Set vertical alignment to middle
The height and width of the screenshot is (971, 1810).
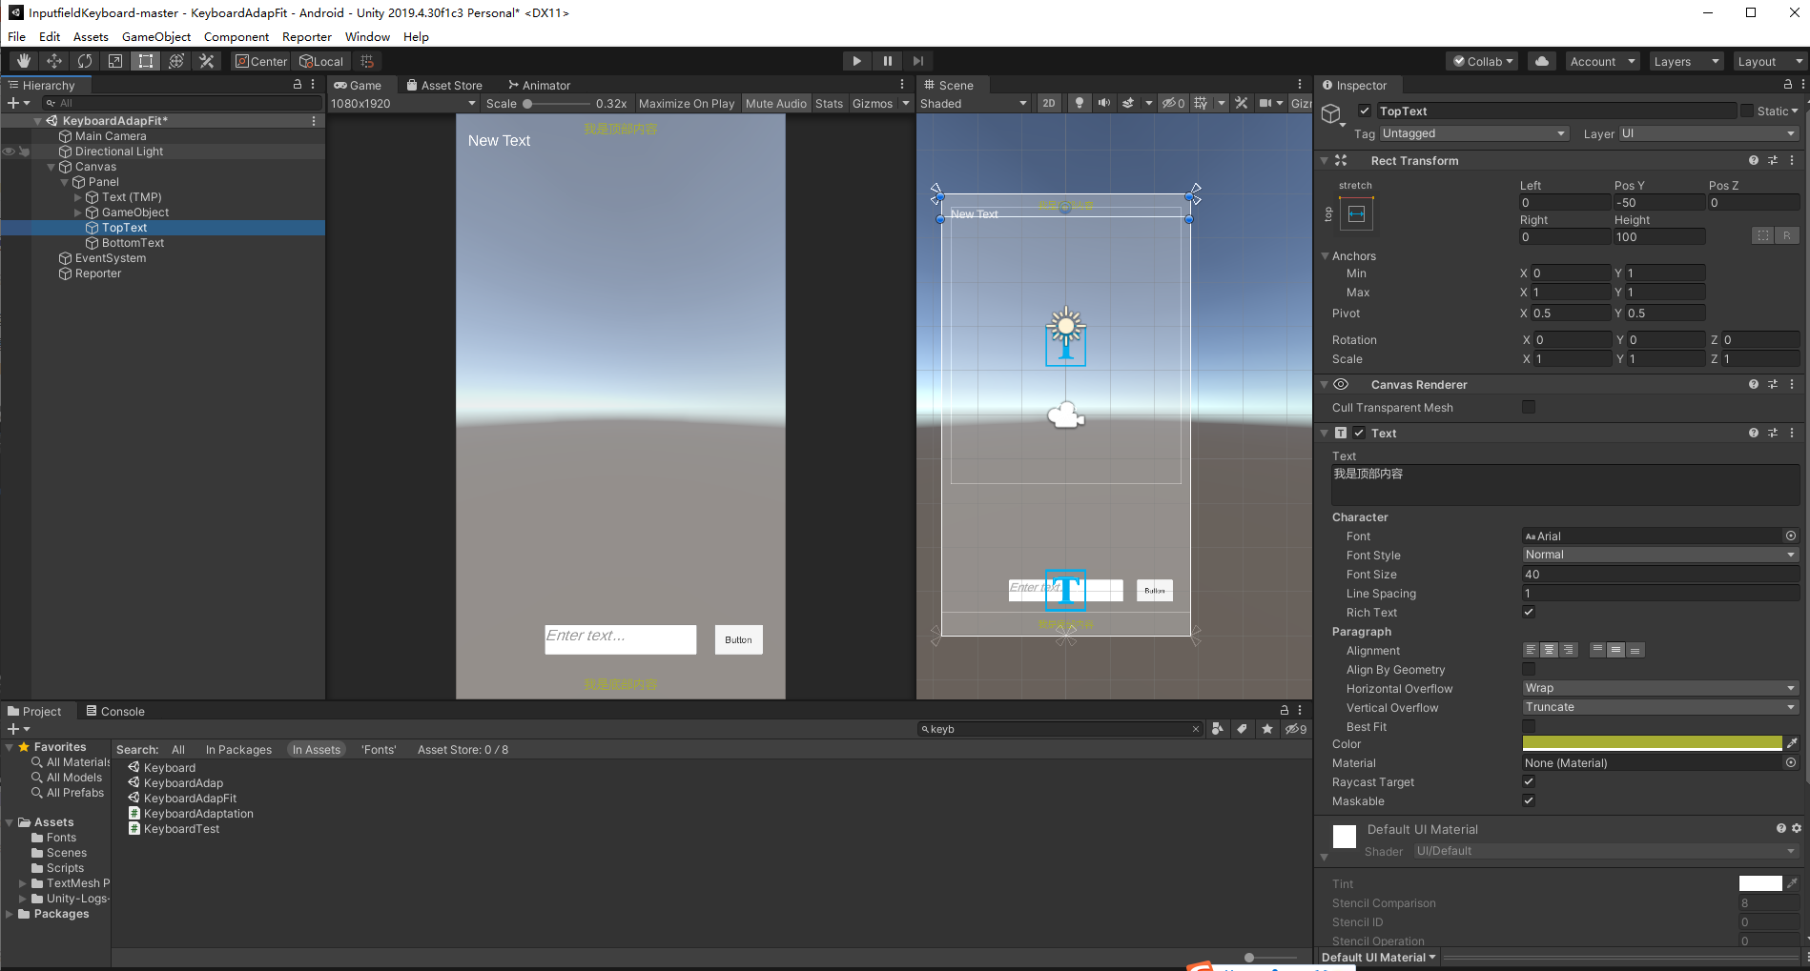[1616, 650]
